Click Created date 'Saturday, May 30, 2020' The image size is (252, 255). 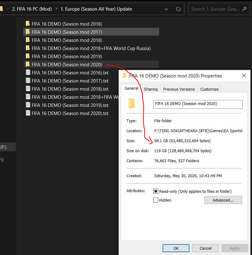click(x=188, y=176)
